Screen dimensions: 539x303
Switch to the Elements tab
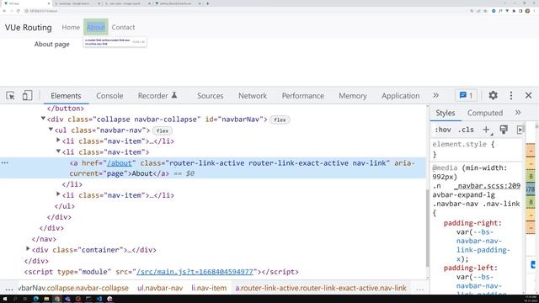pyautogui.click(x=66, y=96)
